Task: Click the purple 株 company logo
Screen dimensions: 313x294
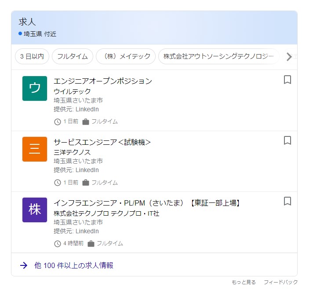Action: point(35,210)
